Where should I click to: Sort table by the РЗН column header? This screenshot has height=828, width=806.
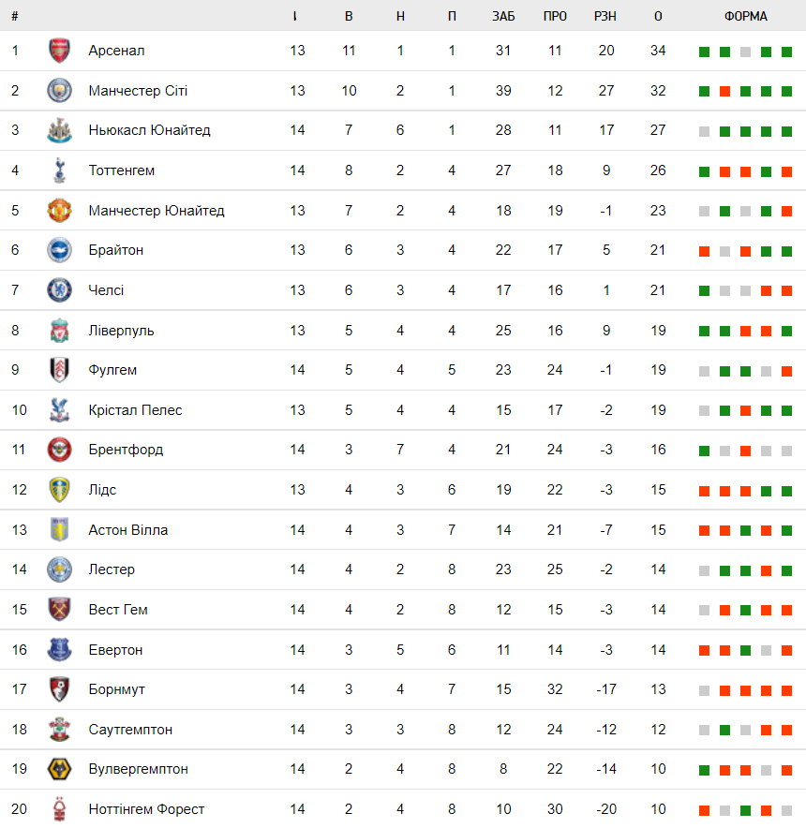coord(606,16)
